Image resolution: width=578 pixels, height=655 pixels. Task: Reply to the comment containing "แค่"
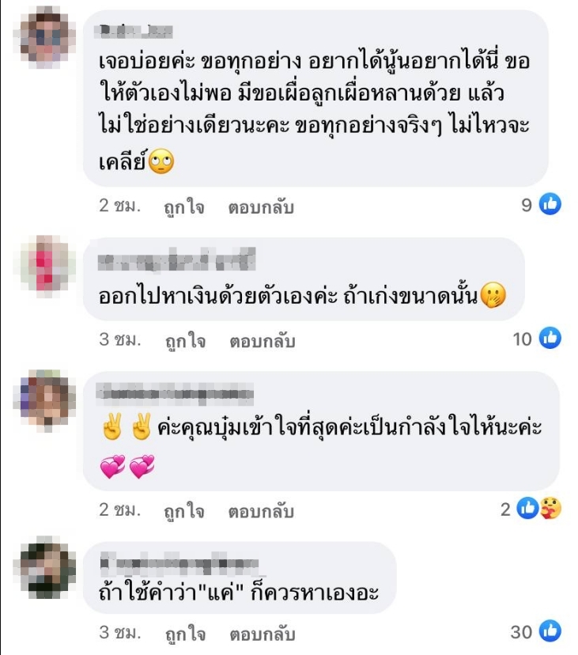point(263,634)
